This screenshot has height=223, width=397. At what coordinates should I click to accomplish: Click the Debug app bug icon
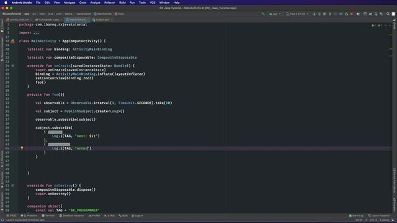click(330, 14)
